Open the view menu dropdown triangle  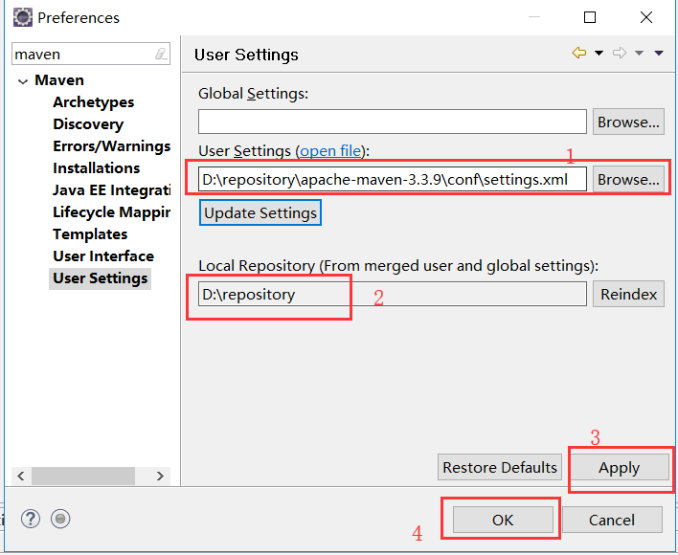point(659,54)
